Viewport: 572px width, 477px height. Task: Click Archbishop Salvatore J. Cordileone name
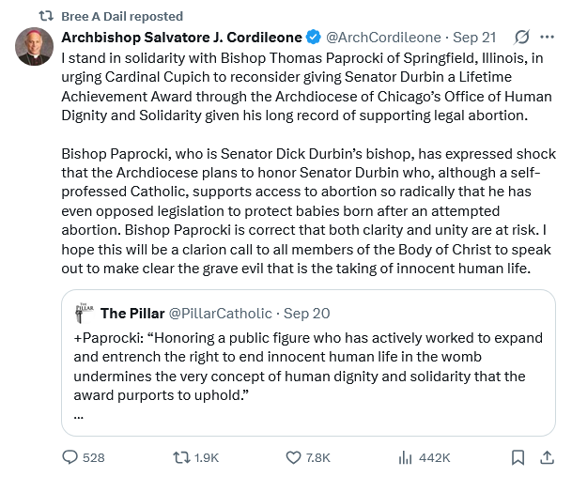(x=181, y=38)
